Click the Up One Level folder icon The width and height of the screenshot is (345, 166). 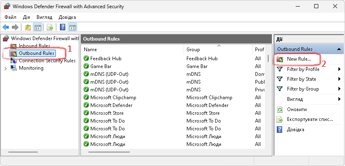[28, 27]
